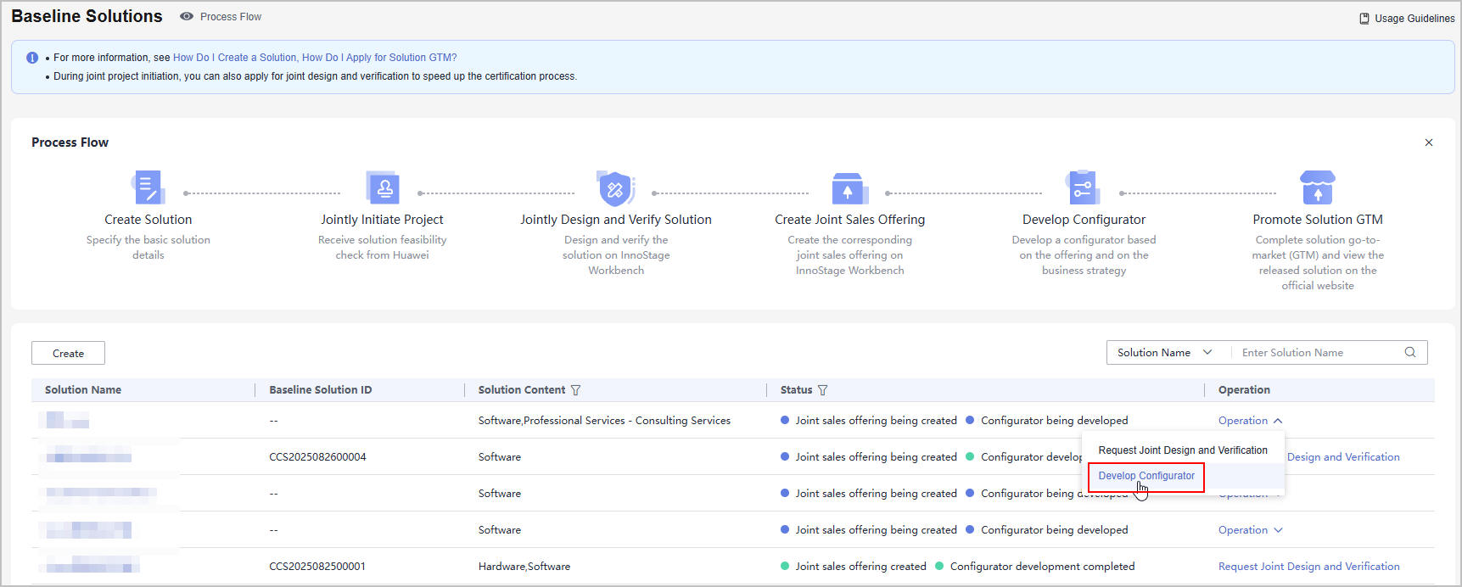This screenshot has height=587, width=1462.
Task: Click the Jointly Design and Verify shield icon
Action: click(615, 188)
